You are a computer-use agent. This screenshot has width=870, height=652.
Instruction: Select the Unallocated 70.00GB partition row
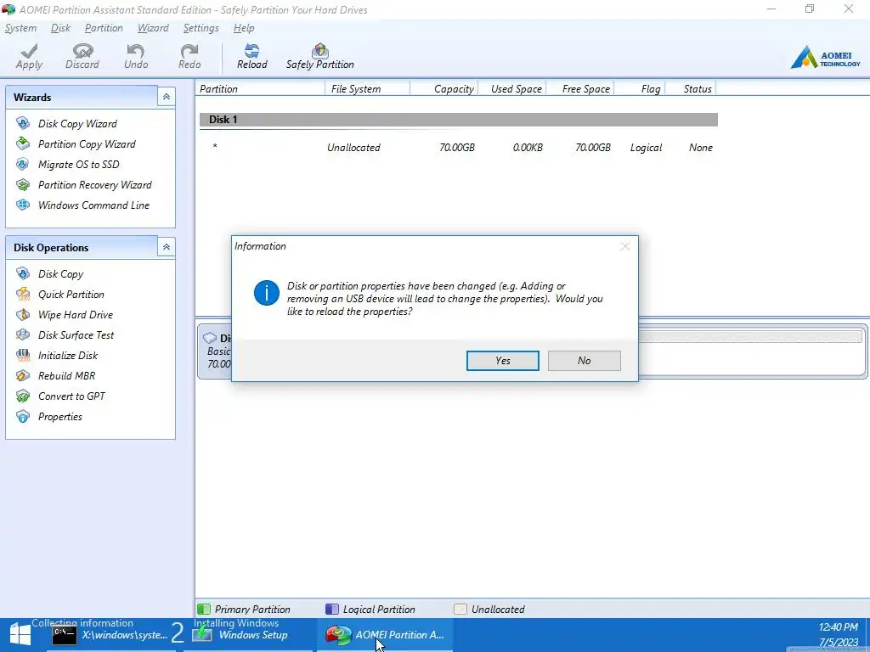(458, 148)
